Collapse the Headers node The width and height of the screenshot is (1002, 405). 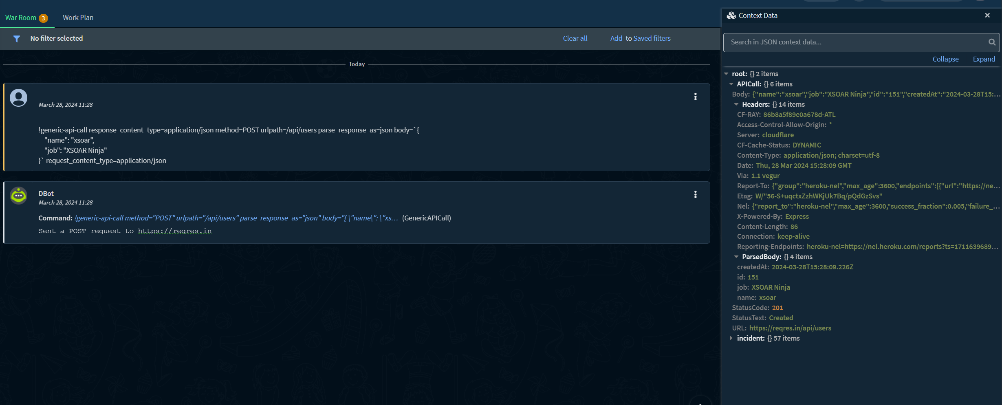(x=736, y=104)
